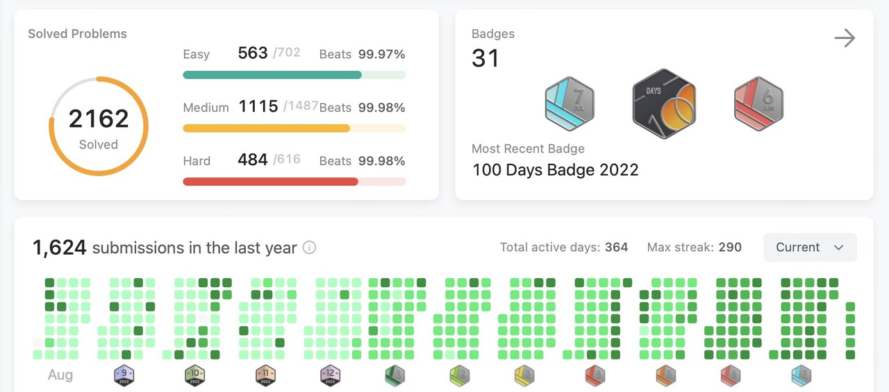Click the June hexagon badge in Badges card
Viewport: 889px width, 392px height.
(x=758, y=104)
